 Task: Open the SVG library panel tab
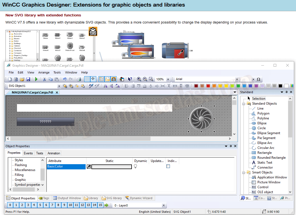pos(112,198)
